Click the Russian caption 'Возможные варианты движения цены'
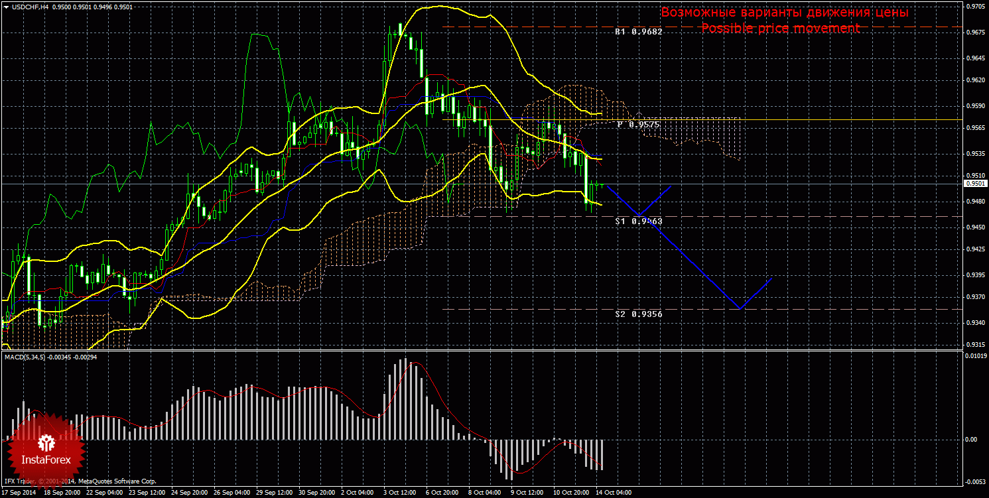Viewport: 989px width, 498px height. 784,13
